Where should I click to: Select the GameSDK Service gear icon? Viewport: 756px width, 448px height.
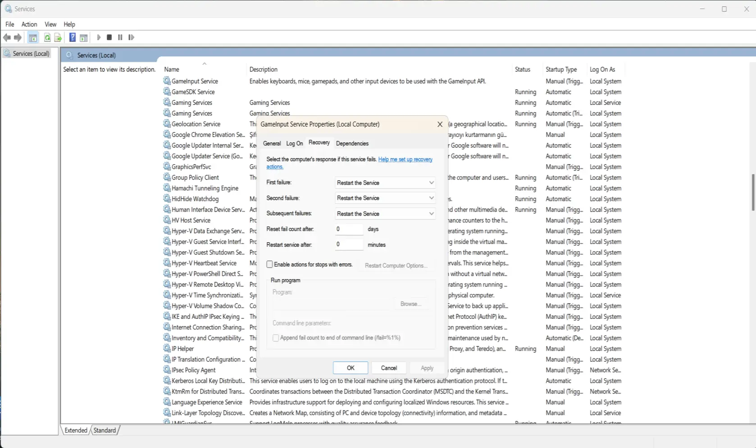(167, 92)
